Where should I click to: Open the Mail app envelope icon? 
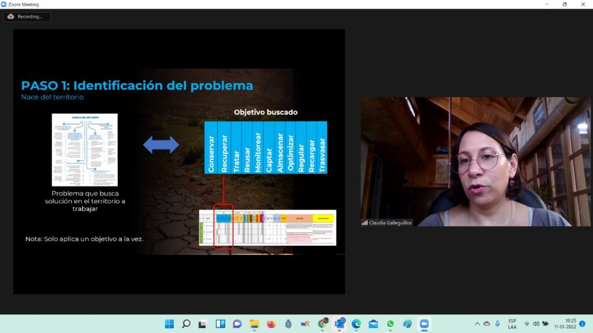[374, 324]
